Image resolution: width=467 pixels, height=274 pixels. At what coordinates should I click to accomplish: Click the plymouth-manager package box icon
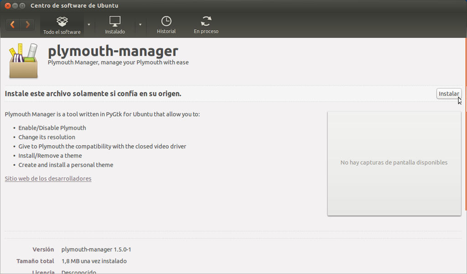point(24,61)
